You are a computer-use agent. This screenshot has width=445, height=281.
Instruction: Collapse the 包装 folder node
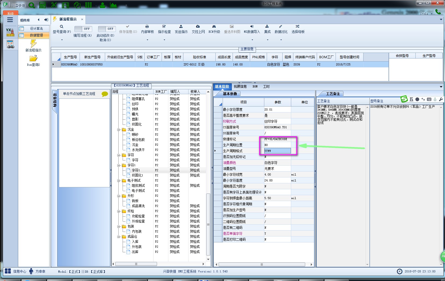[119, 227]
